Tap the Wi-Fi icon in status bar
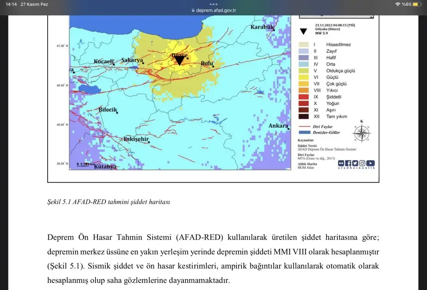 397,4
